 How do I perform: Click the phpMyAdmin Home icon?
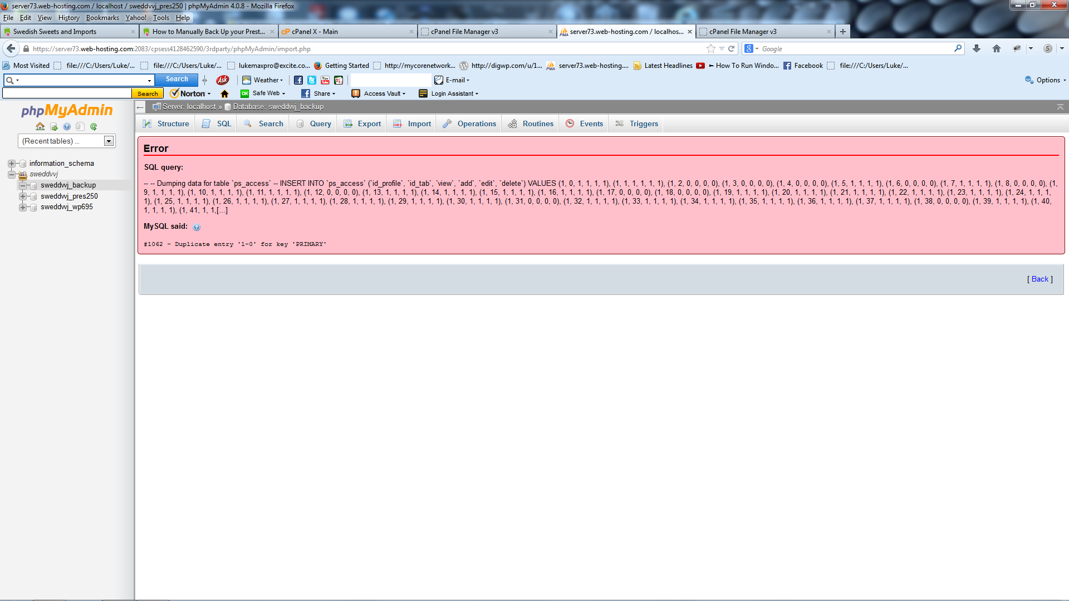(x=40, y=126)
